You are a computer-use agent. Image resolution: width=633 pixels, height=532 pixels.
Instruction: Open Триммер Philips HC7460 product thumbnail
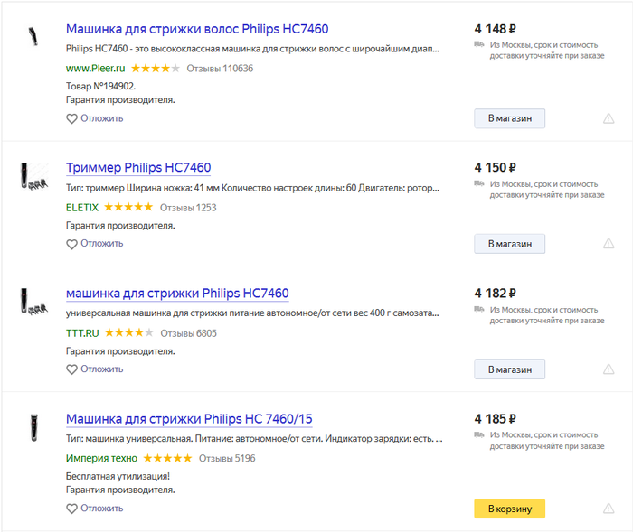tap(33, 174)
